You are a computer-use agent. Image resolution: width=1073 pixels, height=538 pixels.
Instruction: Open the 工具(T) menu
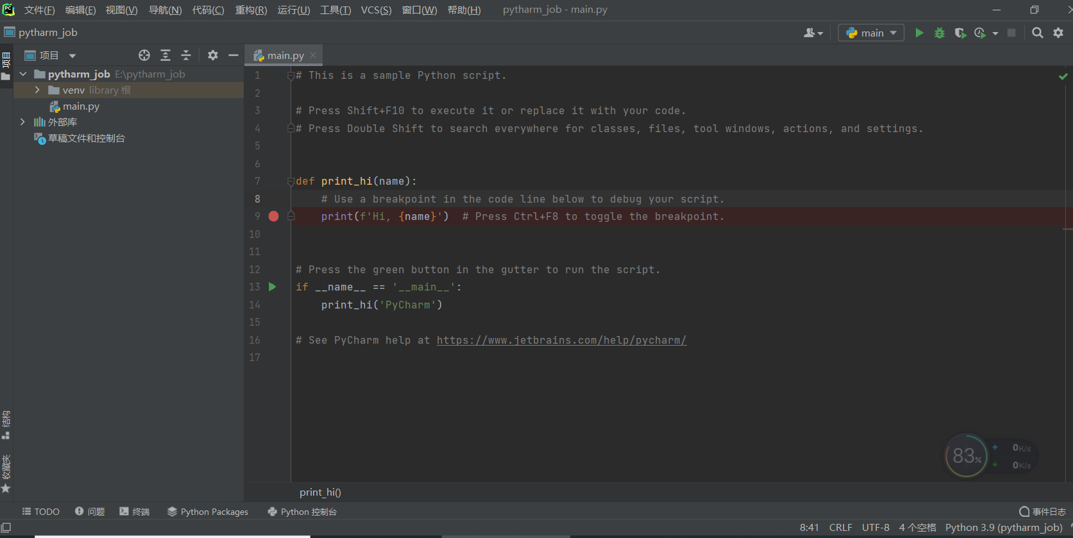point(335,10)
